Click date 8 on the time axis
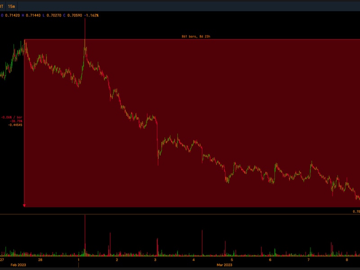The image size is (360, 270). tap(347, 260)
